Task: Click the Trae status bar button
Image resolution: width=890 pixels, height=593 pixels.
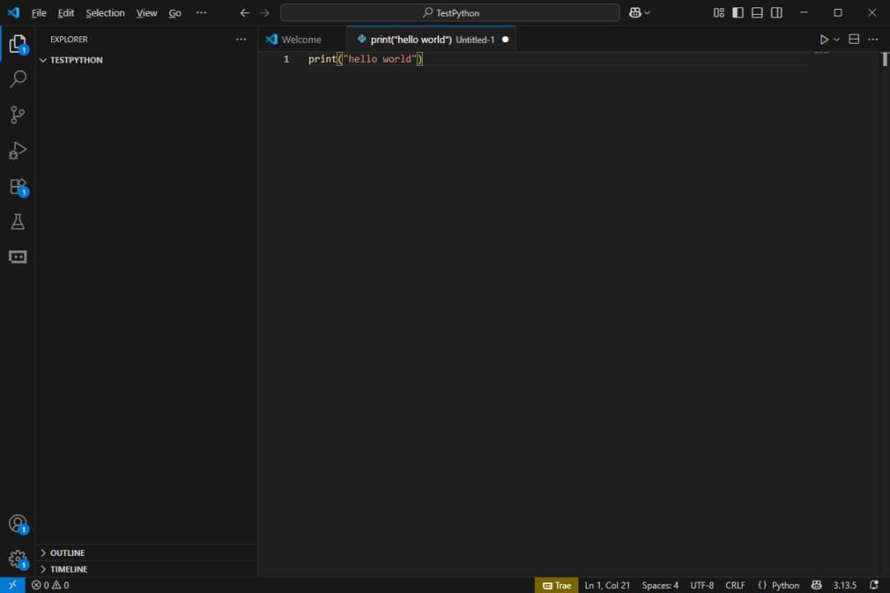Action: coord(556,585)
